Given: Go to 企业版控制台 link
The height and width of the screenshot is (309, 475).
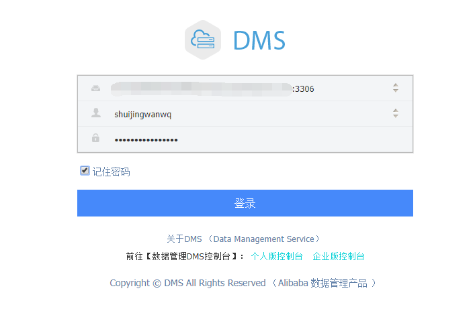Looking at the screenshot, I should [x=339, y=256].
